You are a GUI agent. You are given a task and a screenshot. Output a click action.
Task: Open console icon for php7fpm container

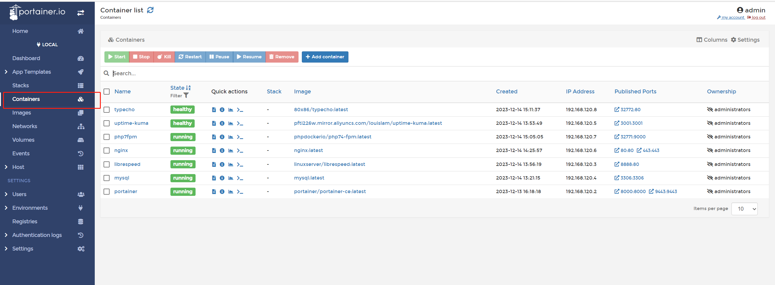[x=240, y=137]
